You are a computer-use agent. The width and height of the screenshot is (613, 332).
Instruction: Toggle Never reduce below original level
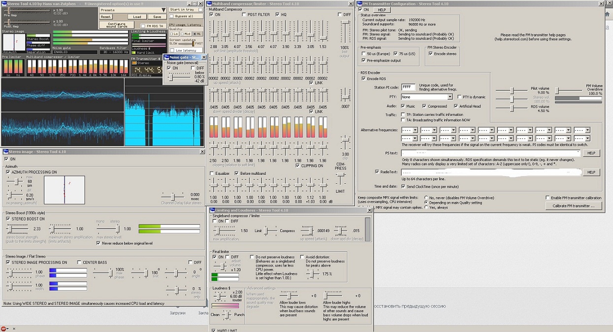(x=98, y=243)
